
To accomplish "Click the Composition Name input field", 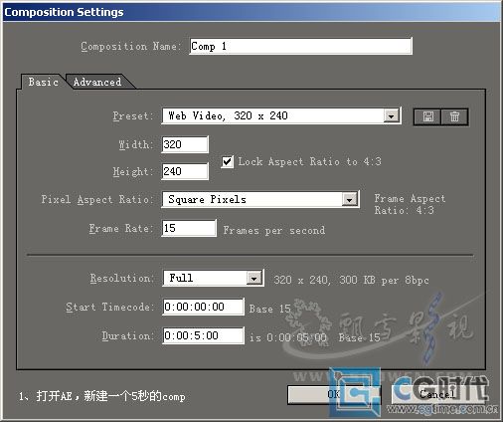I will coord(300,46).
